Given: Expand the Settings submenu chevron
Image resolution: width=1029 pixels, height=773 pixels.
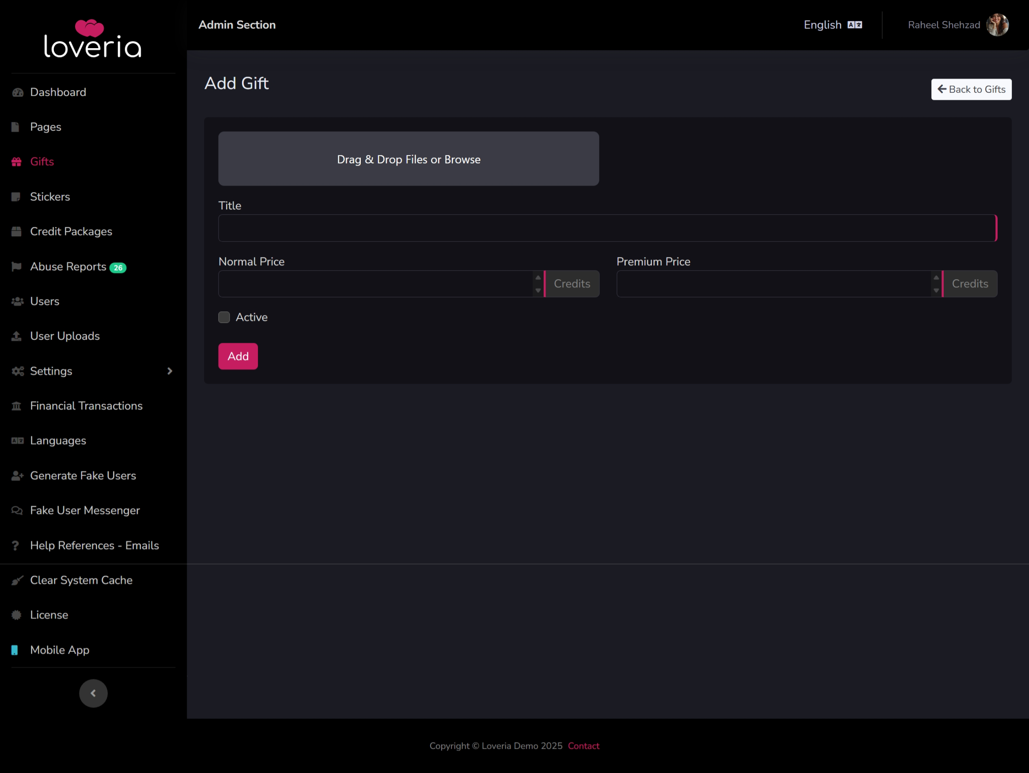Looking at the screenshot, I should [170, 371].
